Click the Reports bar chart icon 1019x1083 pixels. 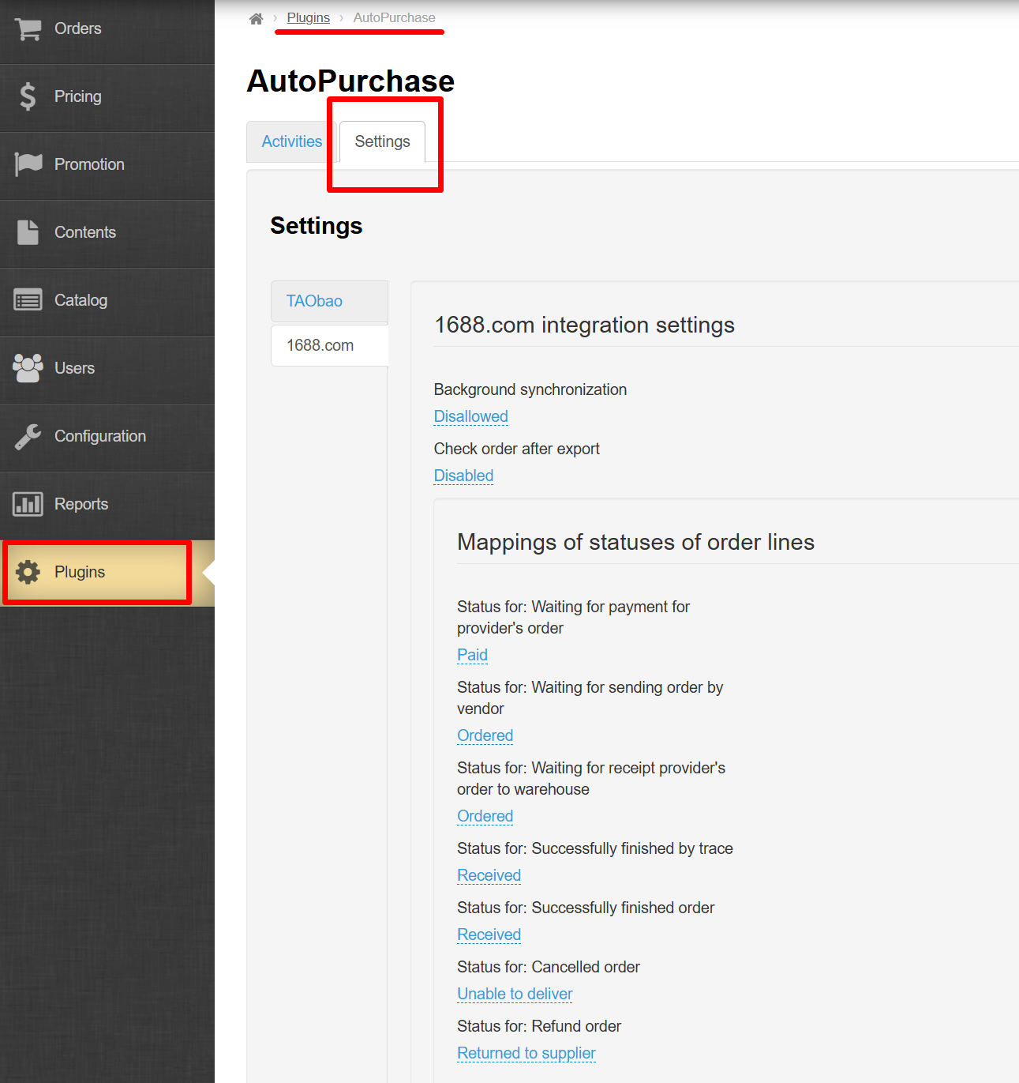tap(28, 504)
